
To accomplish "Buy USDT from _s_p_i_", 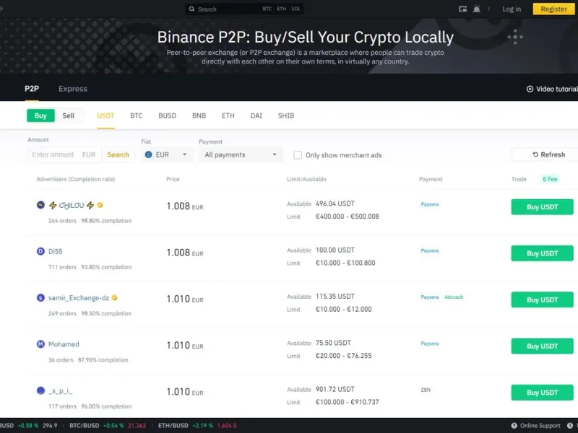I will (x=542, y=393).
